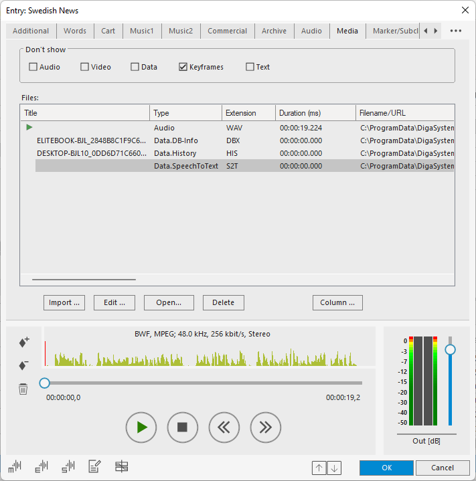
Task: Open the Archive tab
Action: [x=274, y=31]
